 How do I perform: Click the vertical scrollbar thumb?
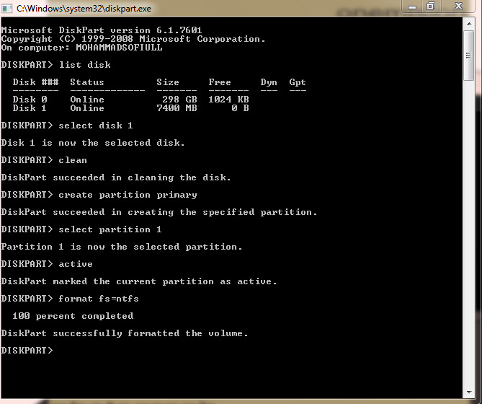point(469,56)
